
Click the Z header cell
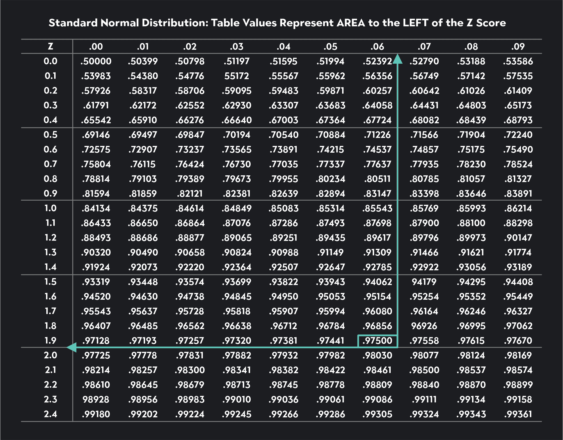point(51,46)
